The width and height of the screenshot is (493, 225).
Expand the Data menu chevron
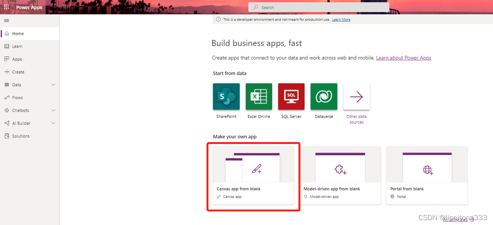click(x=53, y=85)
